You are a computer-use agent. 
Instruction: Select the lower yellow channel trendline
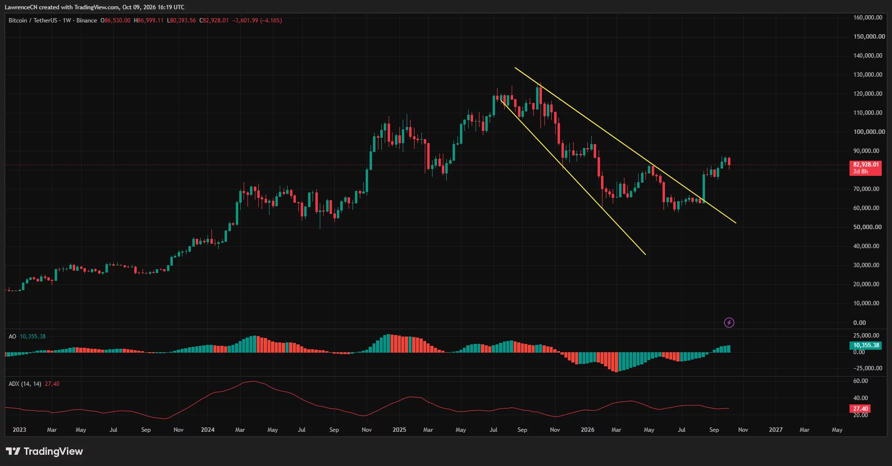click(x=572, y=177)
